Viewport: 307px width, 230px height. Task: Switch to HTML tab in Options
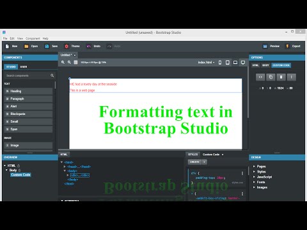[255, 65]
